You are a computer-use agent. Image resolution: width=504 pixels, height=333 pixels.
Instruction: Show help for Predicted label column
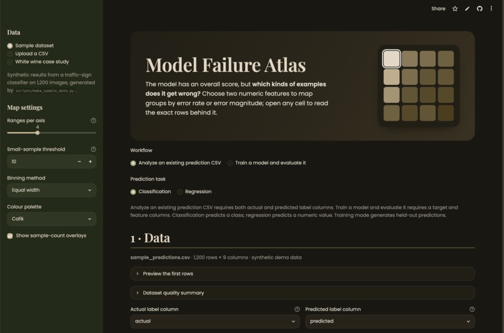click(x=472, y=309)
